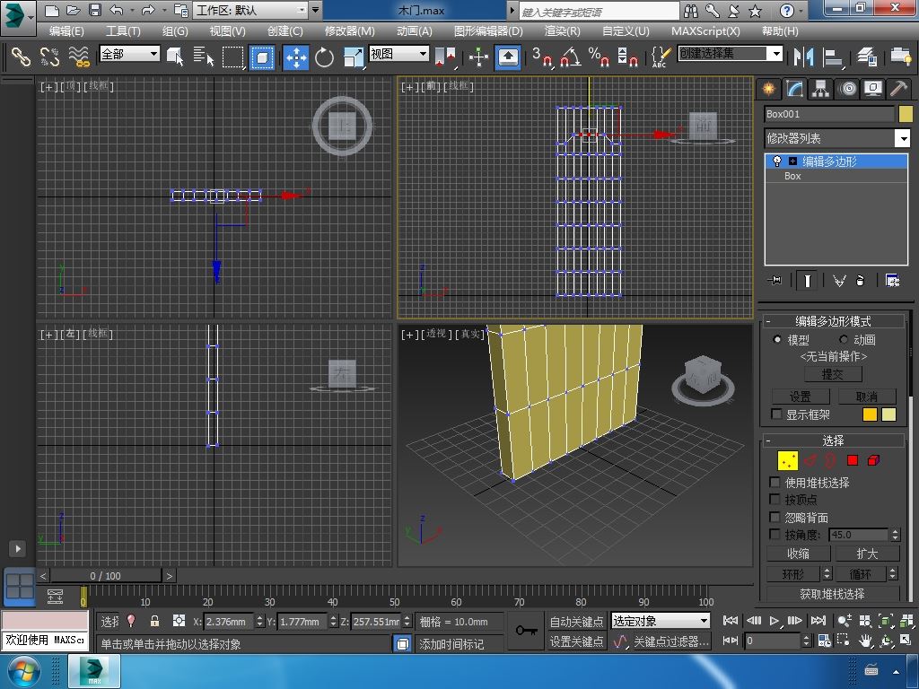Screen dimensions: 919x689
Task: Select the Select and Move tool
Action: click(x=296, y=57)
